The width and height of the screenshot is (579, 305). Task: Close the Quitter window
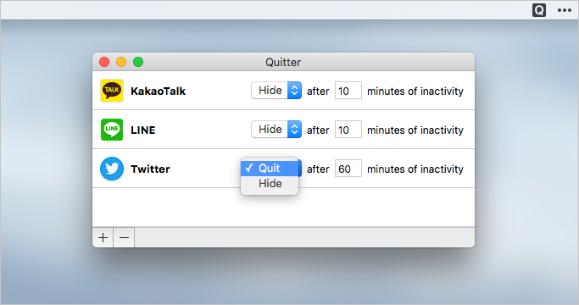coord(104,62)
